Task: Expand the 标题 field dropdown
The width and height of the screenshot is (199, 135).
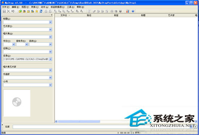Action: [x=50, y=22]
